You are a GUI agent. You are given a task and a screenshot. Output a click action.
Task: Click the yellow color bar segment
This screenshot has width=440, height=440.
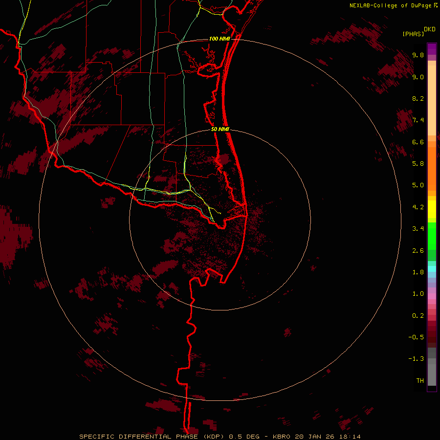click(x=432, y=209)
